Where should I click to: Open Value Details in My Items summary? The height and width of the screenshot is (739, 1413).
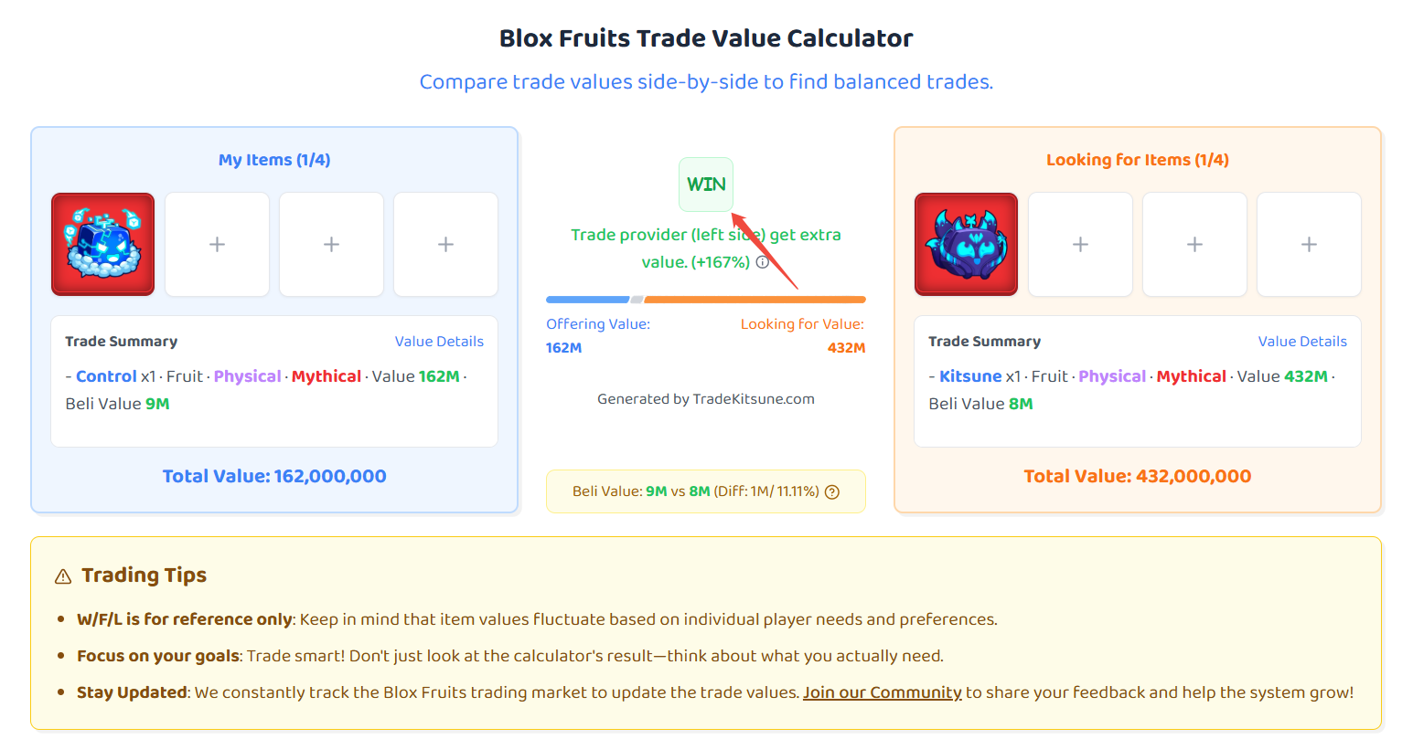tap(439, 342)
